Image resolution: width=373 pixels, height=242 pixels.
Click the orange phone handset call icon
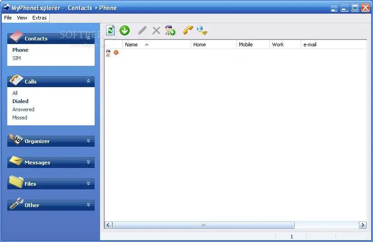[188, 30]
